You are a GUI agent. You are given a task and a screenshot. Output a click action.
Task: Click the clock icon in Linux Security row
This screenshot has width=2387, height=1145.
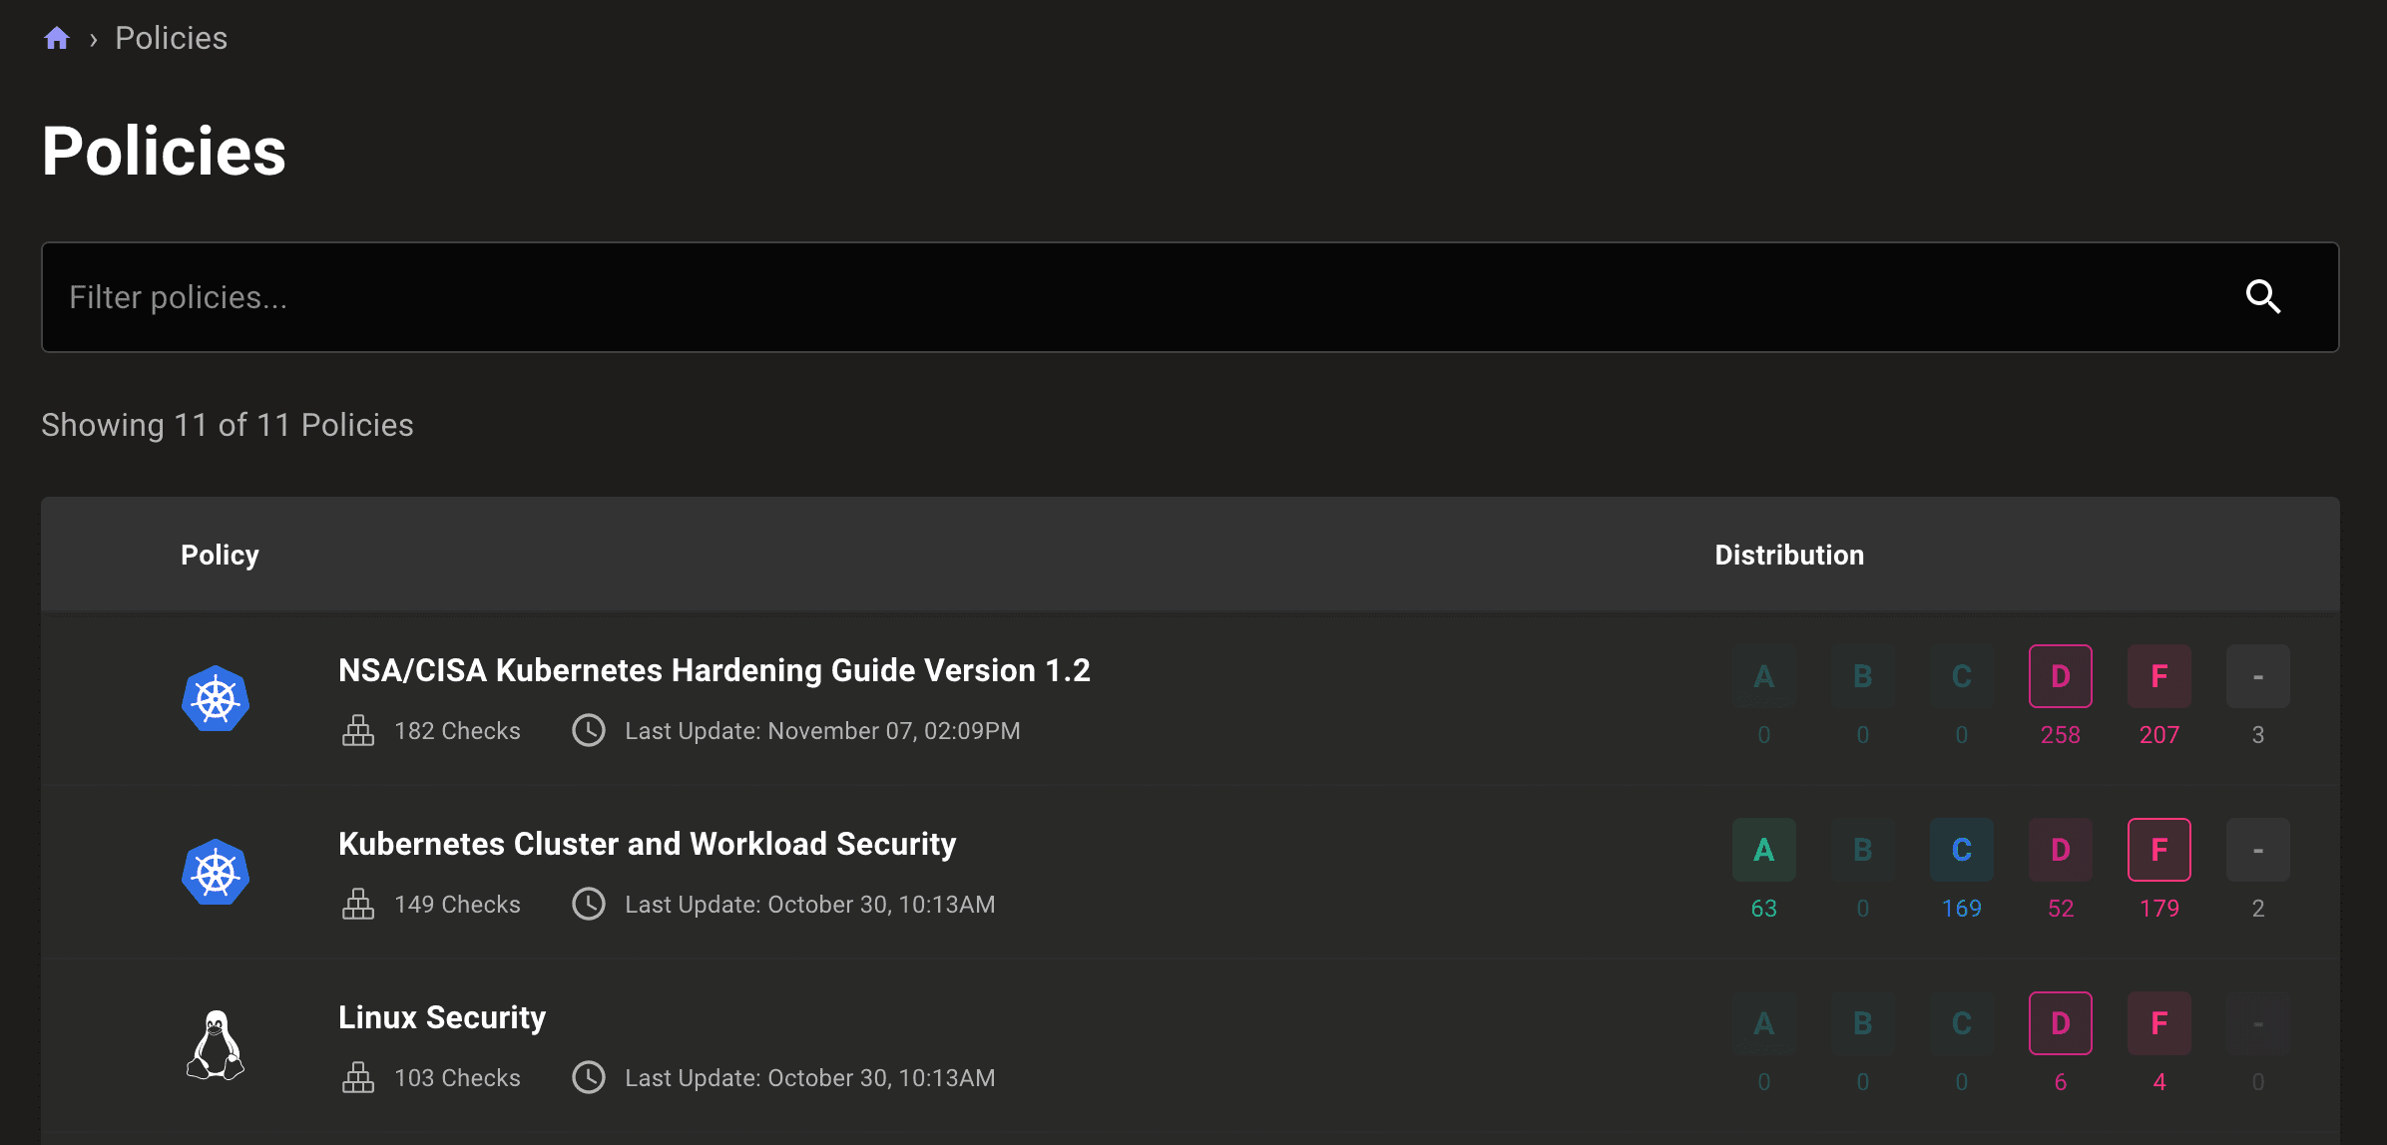coord(589,1077)
